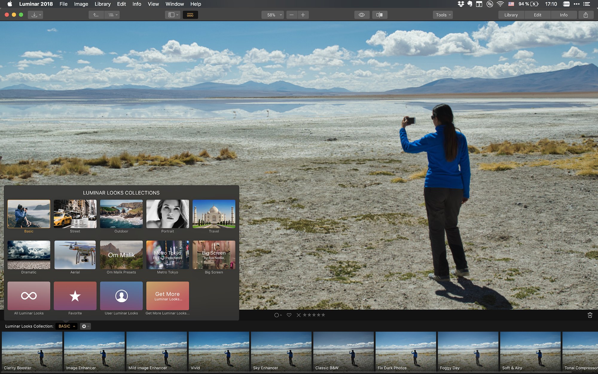
Task: Toggle the before/after compare view icon
Action: pos(380,15)
